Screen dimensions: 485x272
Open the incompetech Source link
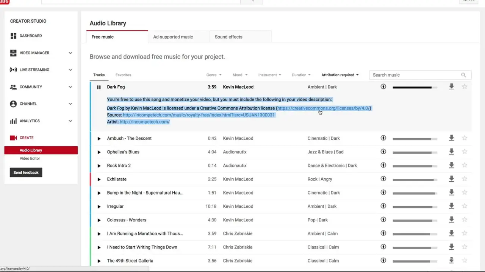click(x=199, y=115)
